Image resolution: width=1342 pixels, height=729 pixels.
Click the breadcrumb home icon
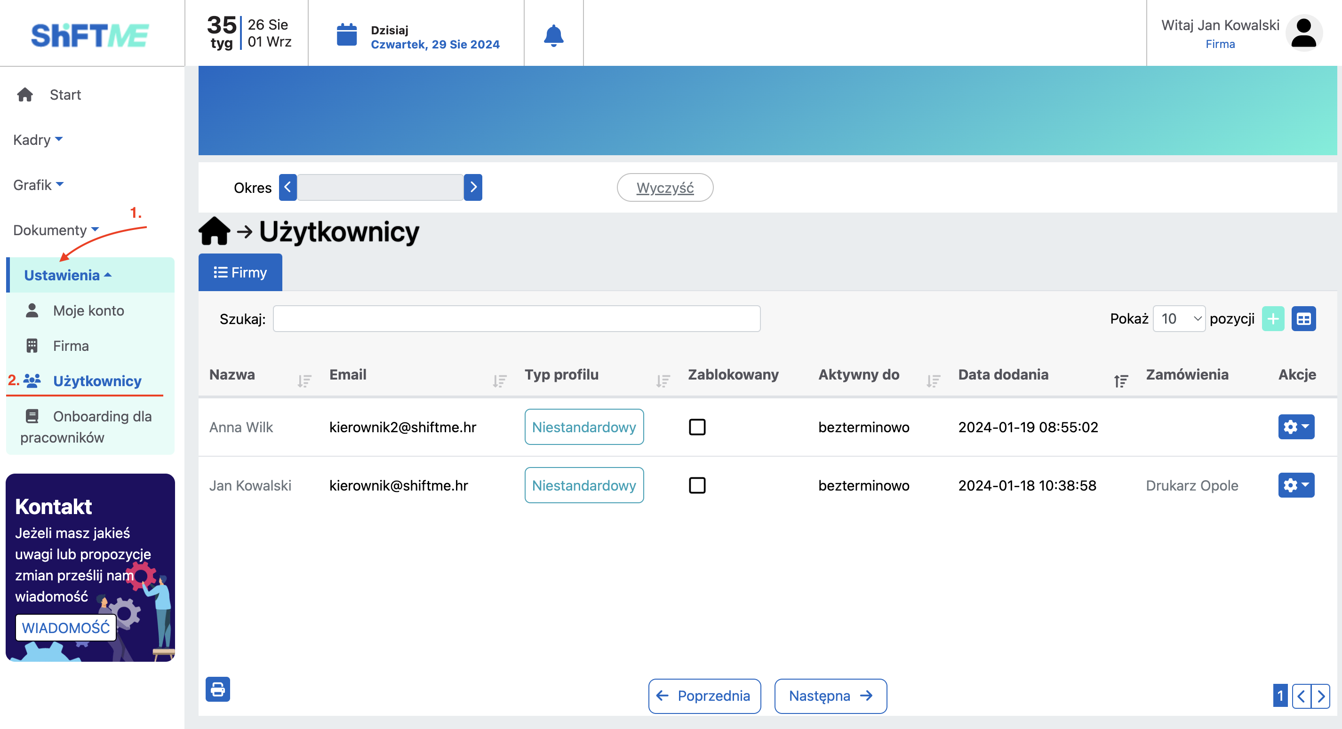214,231
